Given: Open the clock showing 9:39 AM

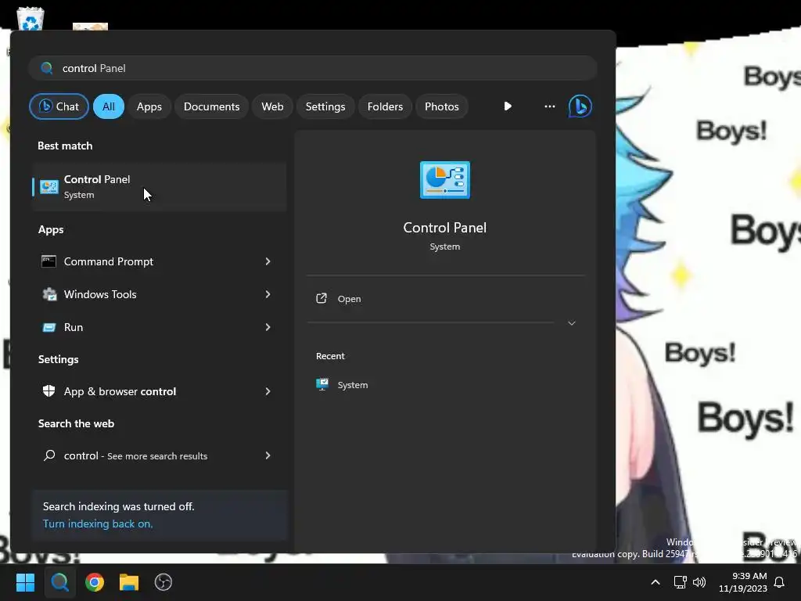Looking at the screenshot, I should coord(743,582).
